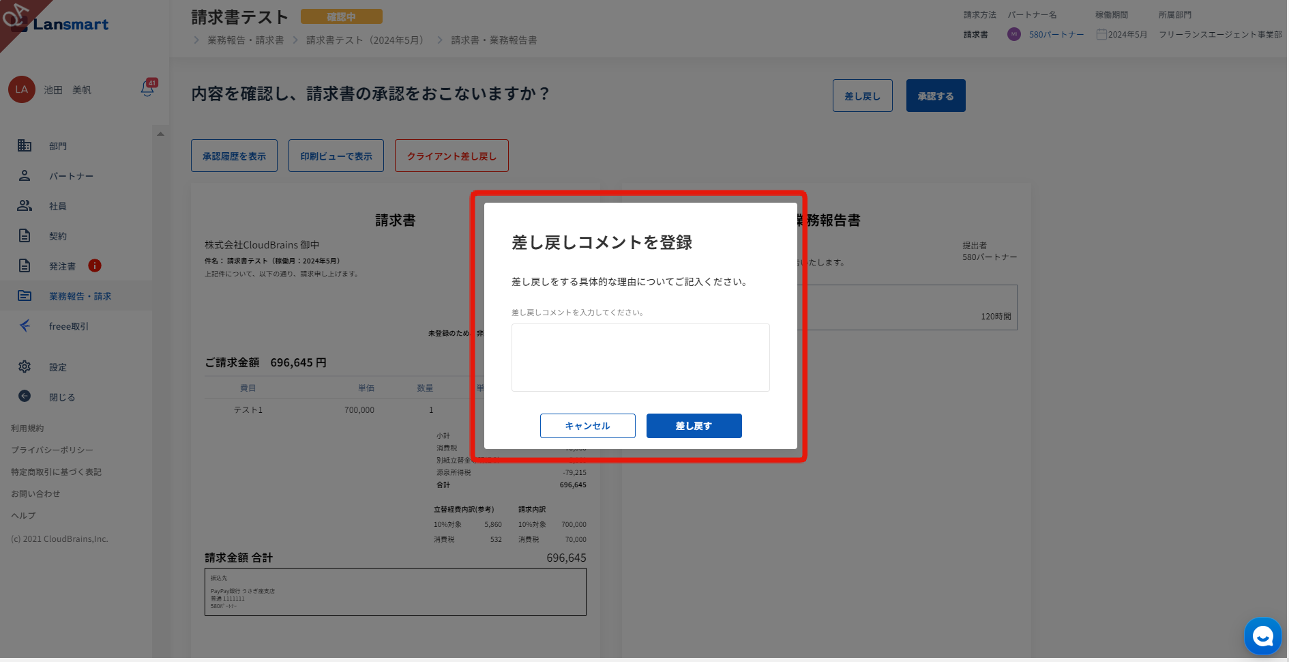Click the 閉じる back arrow icon

click(25, 396)
